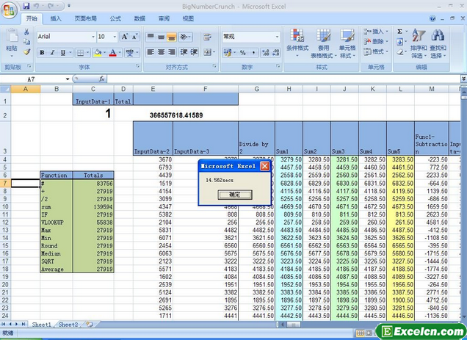Decrease decimal places
Viewport: 467px width, 340px height.
275,53
